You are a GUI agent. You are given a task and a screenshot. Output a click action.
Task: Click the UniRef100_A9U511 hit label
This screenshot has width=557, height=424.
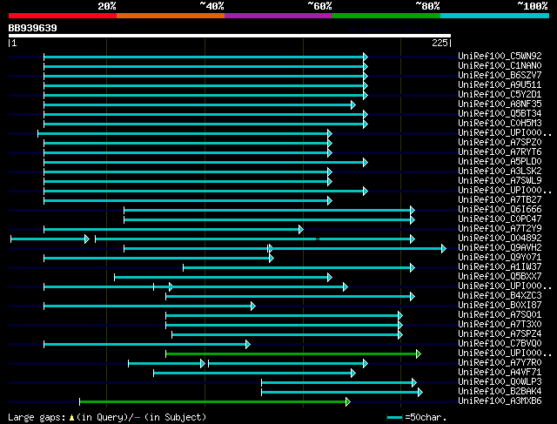pyautogui.click(x=500, y=84)
